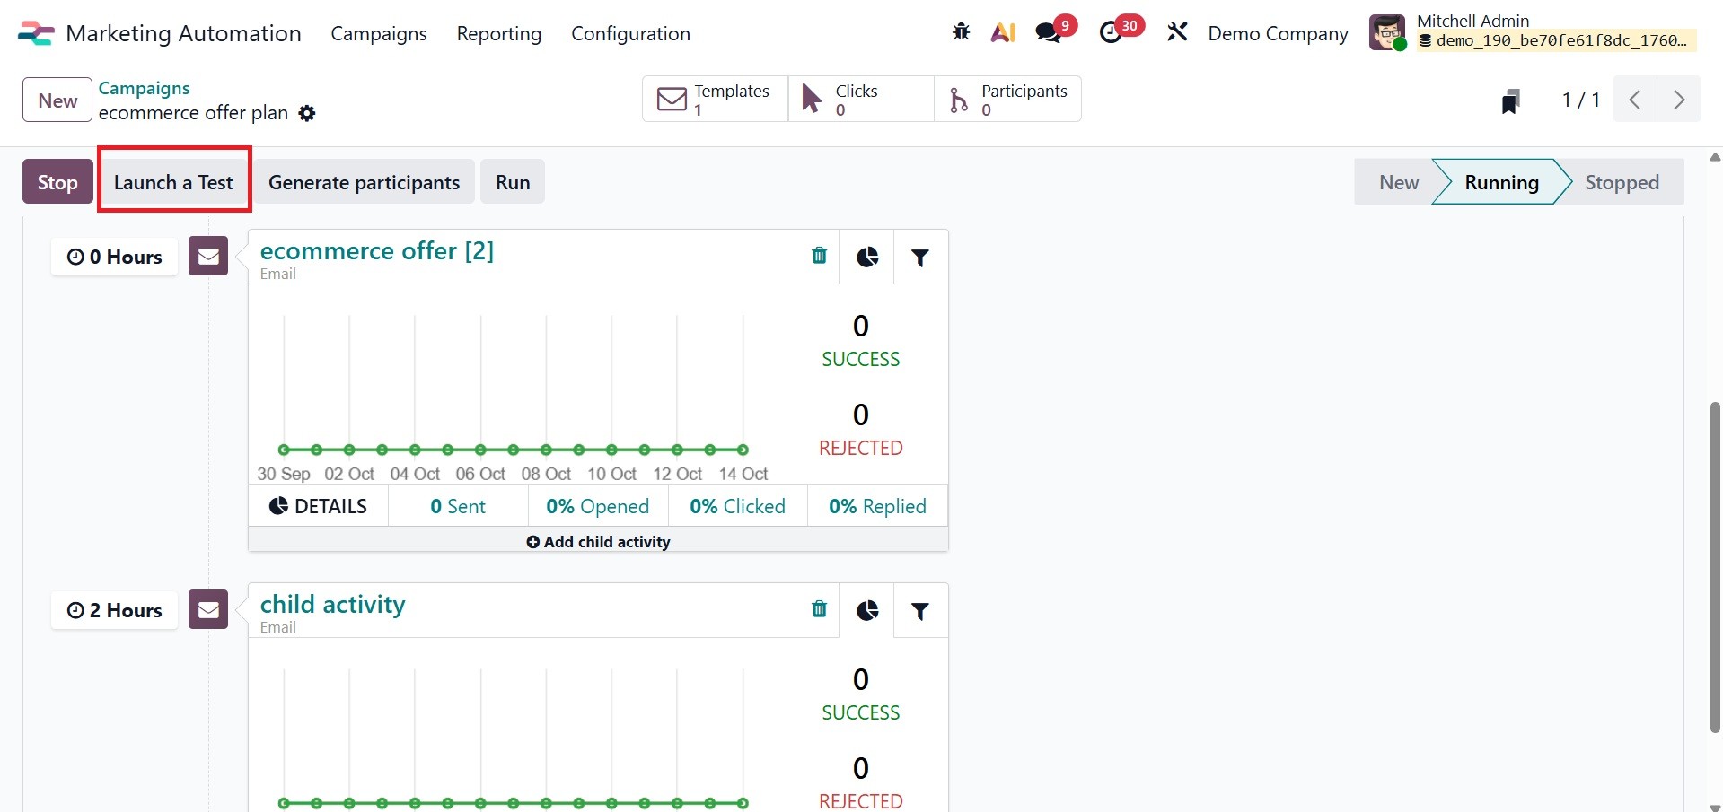
Task: Delete the ecommerce offer [2] activity
Action: coord(819,257)
